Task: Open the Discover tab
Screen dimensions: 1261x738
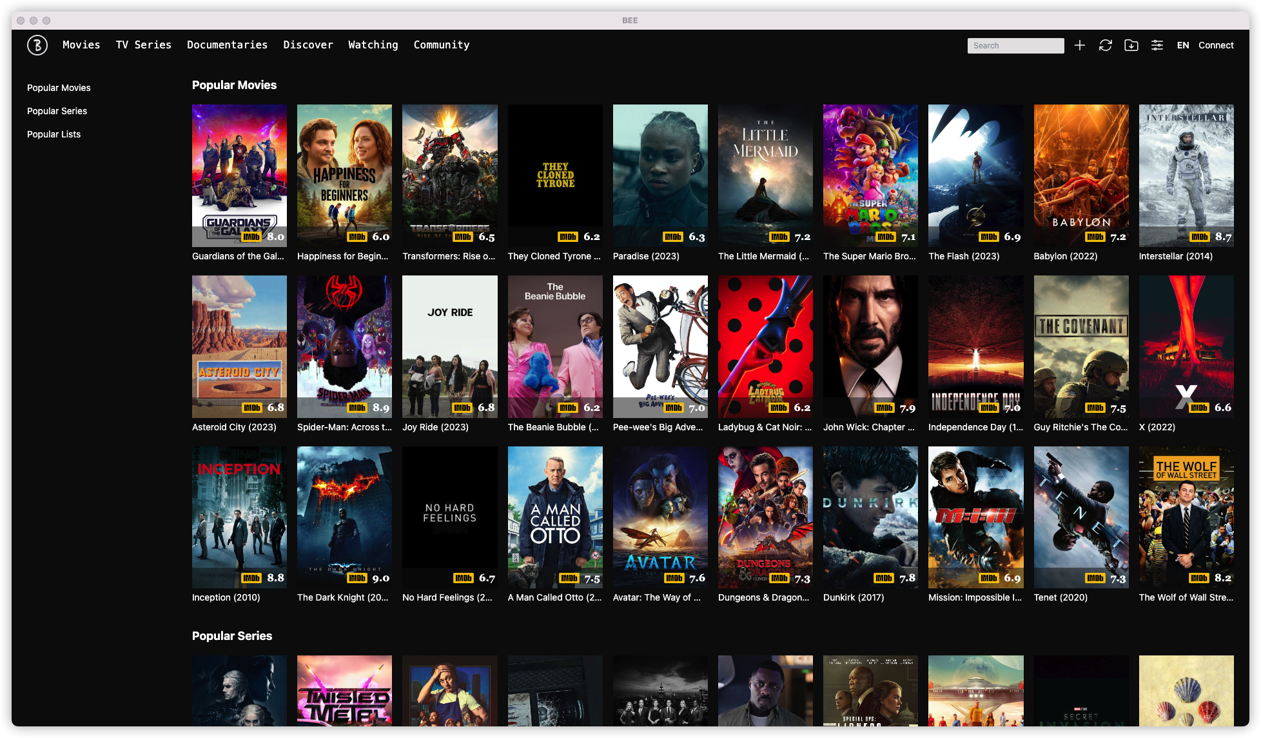Action: coord(308,45)
